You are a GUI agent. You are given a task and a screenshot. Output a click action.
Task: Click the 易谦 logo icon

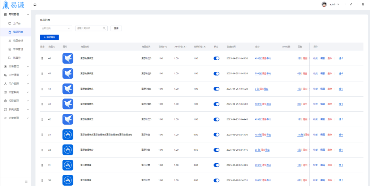pos(6,5)
